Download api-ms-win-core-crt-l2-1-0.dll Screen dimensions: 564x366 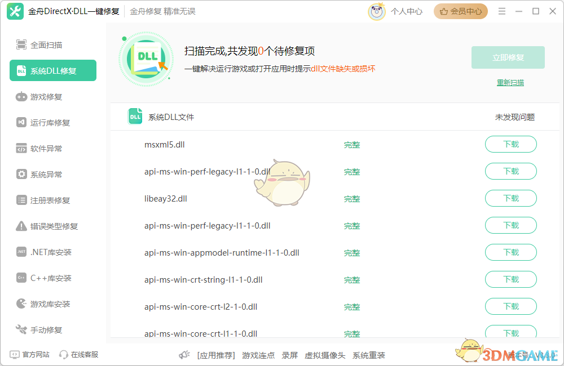click(511, 306)
